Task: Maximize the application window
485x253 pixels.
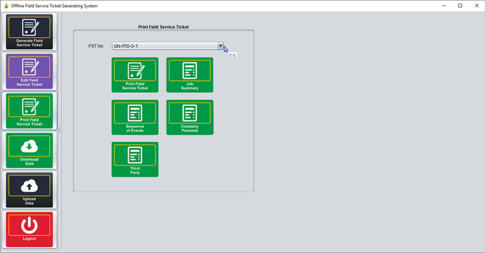Action: [460, 6]
